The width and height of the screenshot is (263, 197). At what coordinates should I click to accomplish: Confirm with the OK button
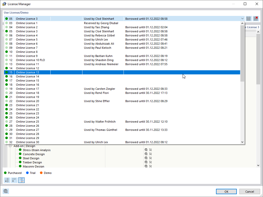pyautogui.click(x=226, y=191)
